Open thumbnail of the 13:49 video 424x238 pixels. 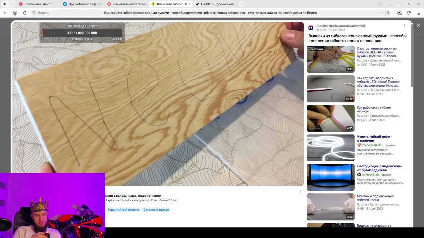coord(331,89)
